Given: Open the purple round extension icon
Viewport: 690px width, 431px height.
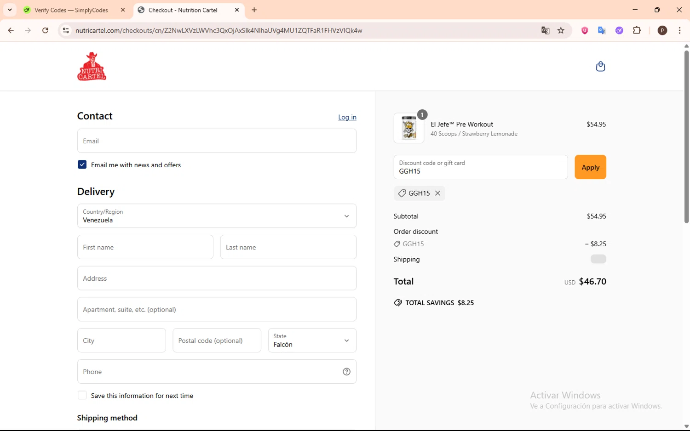Looking at the screenshot, I should [620, 30].
